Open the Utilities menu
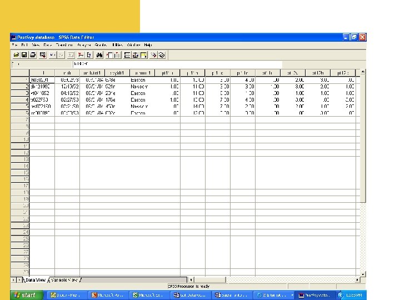Screen dimensions: 400x300 (117, 45)
